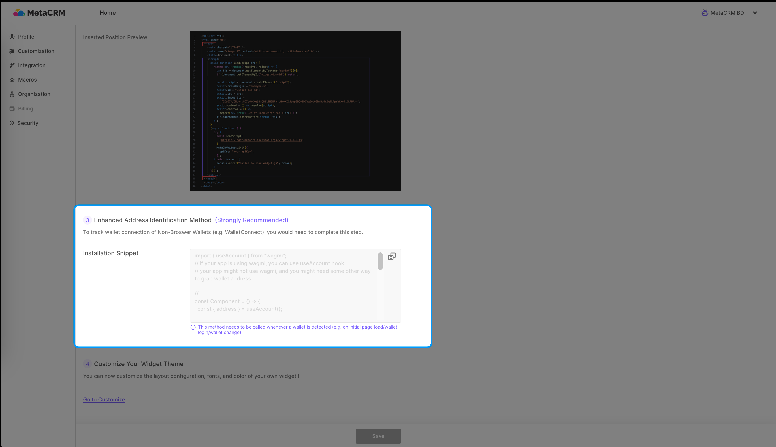This screenshot has height=447, width=776.
Task: Open the Macros section
Action: (x=27, y=80)
